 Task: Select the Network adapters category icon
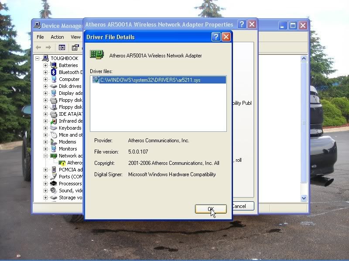[53, 156]
